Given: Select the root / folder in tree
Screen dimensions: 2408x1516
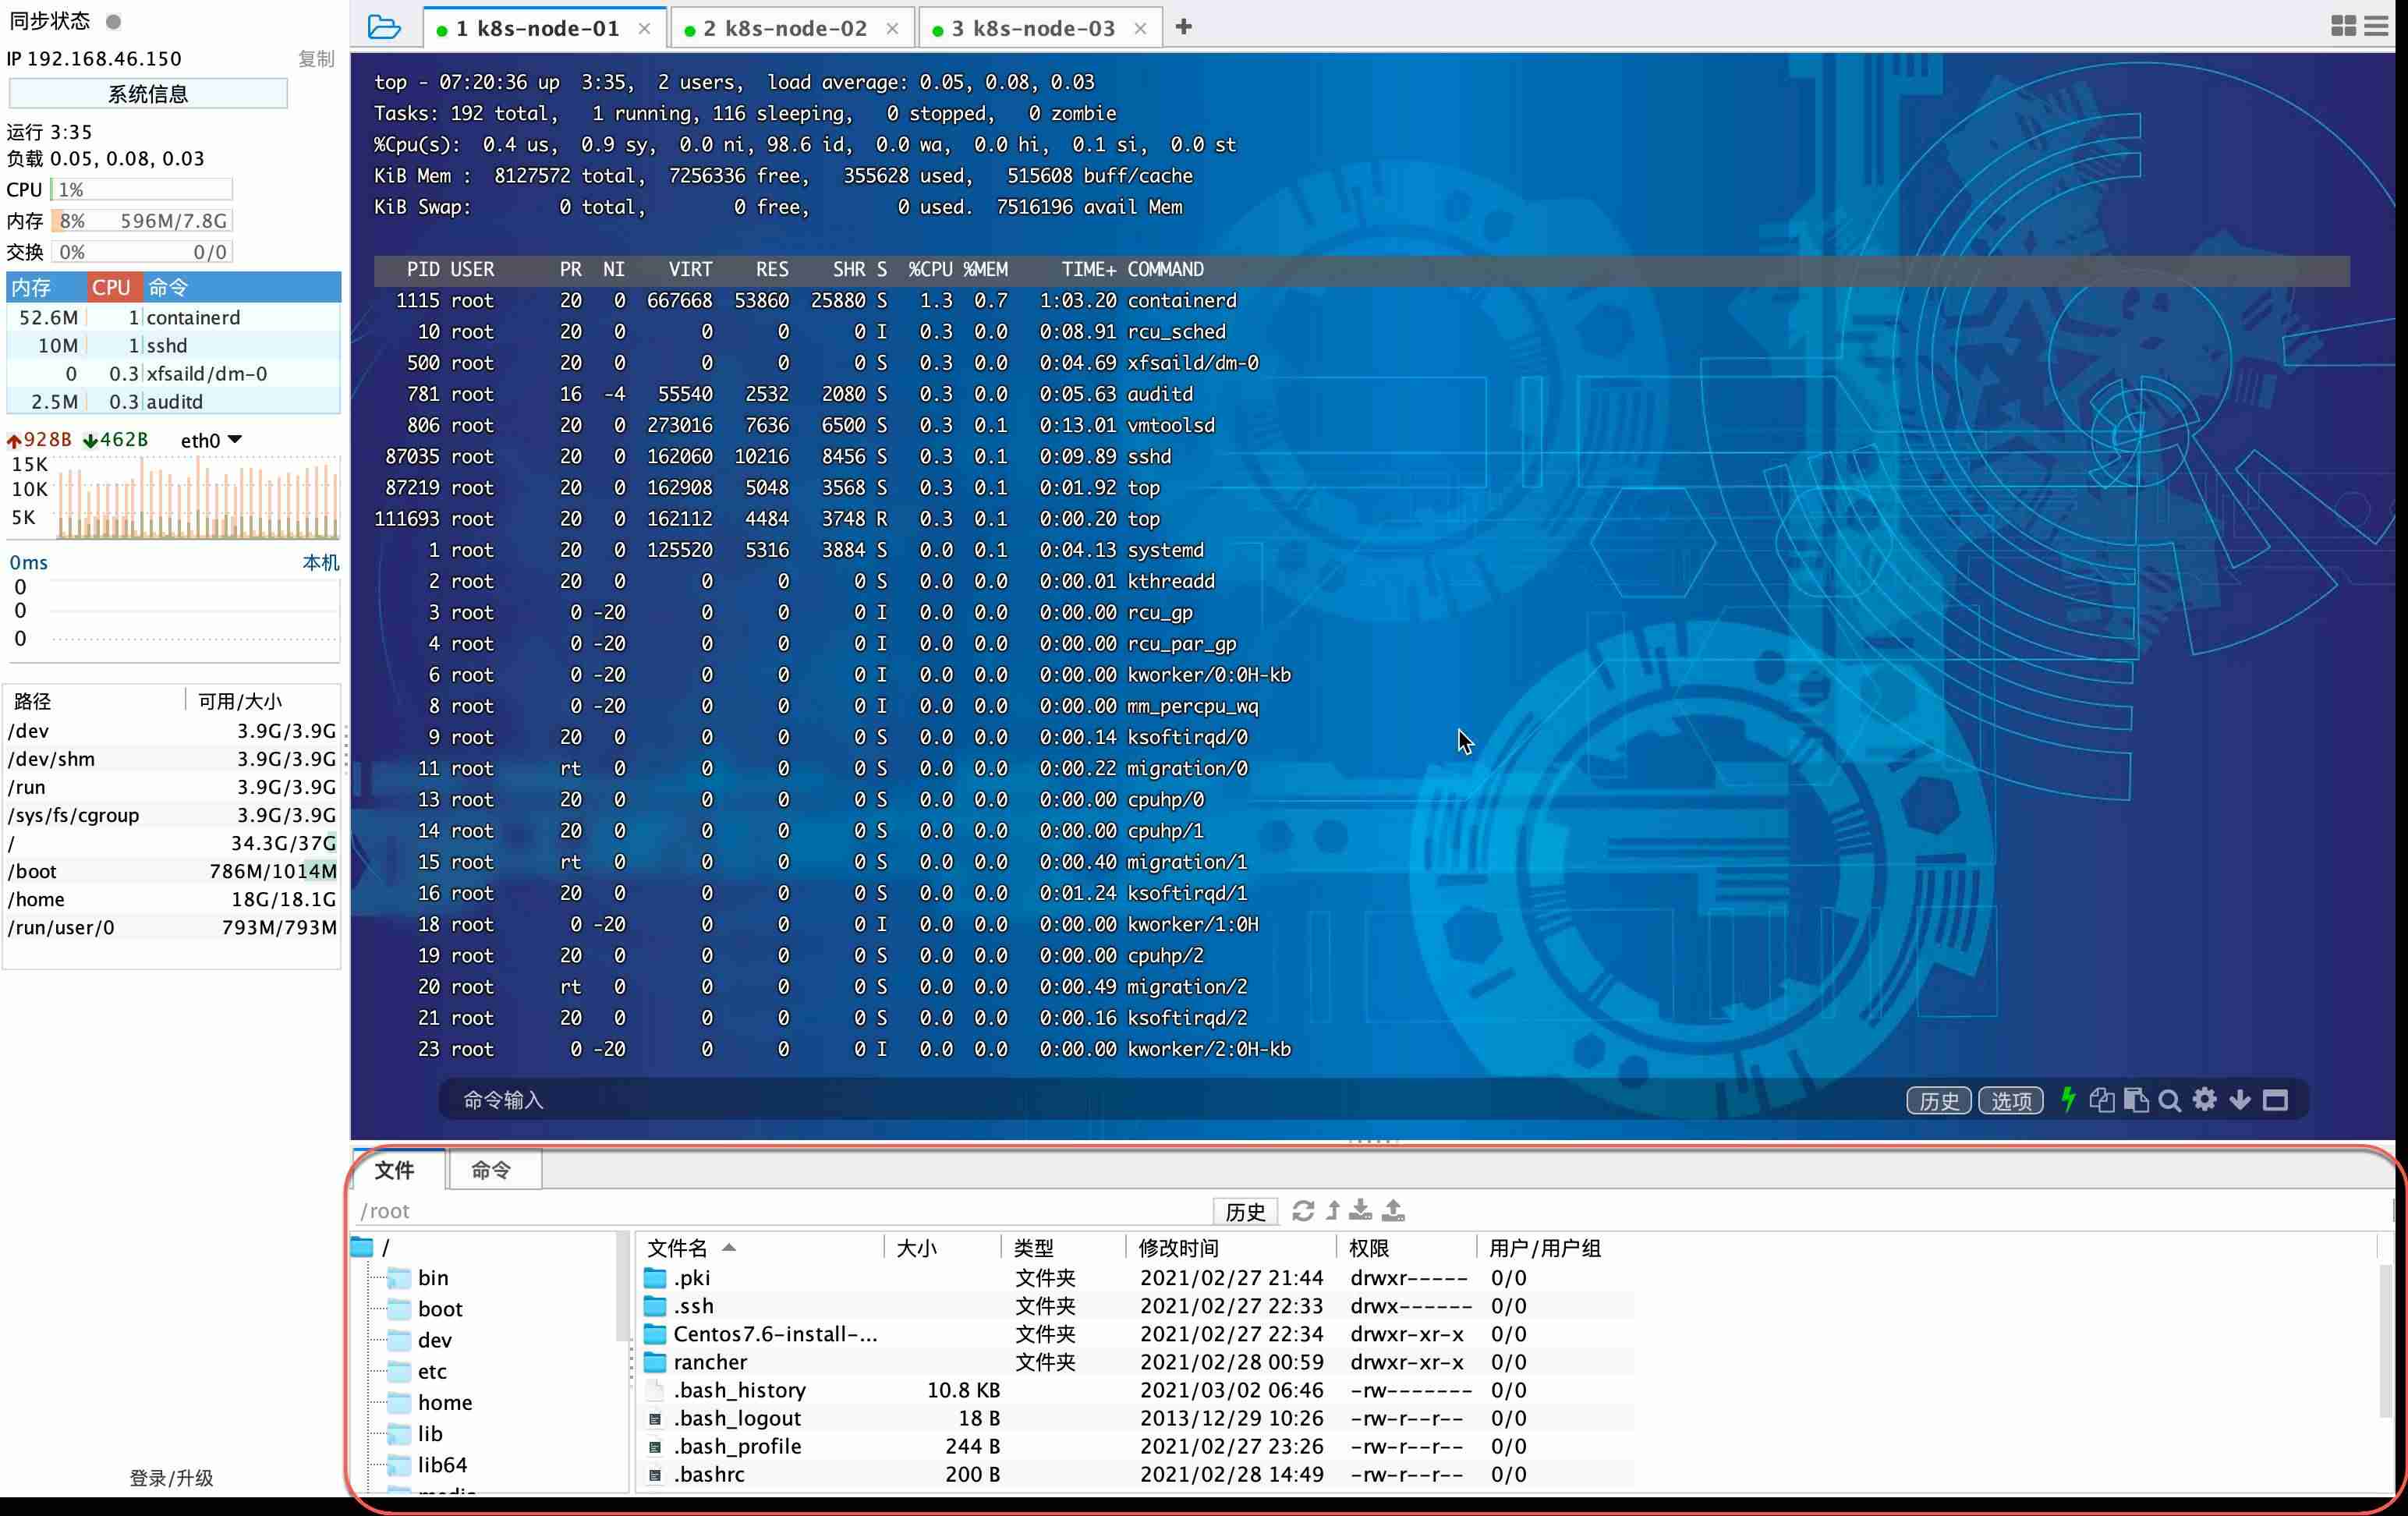Looking at the screenshot, I should 371,1247.
